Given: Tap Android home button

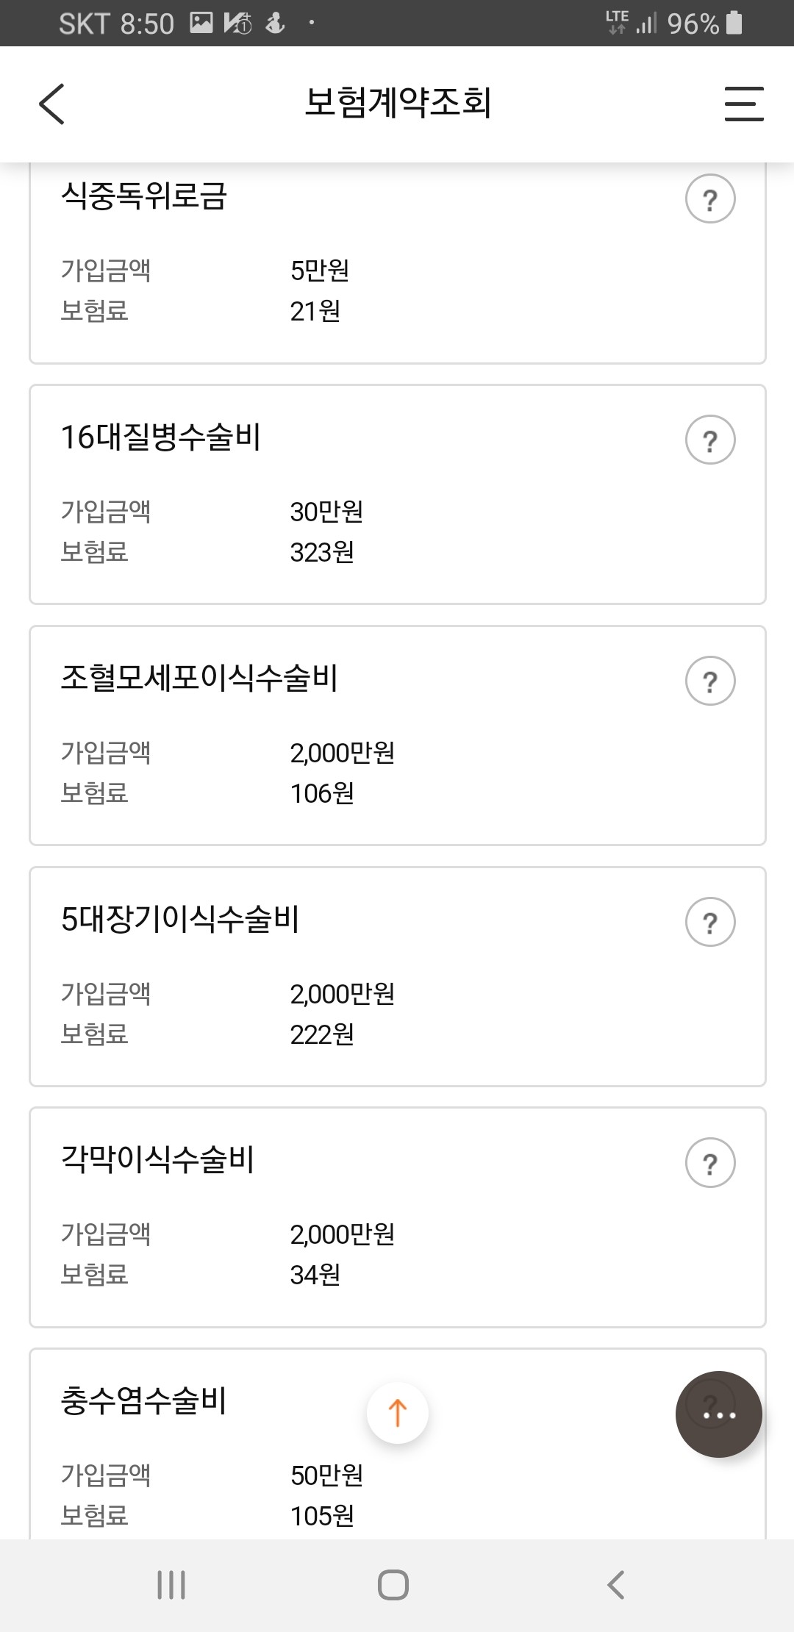Looking at the screenshot, I should [393, 1585].
